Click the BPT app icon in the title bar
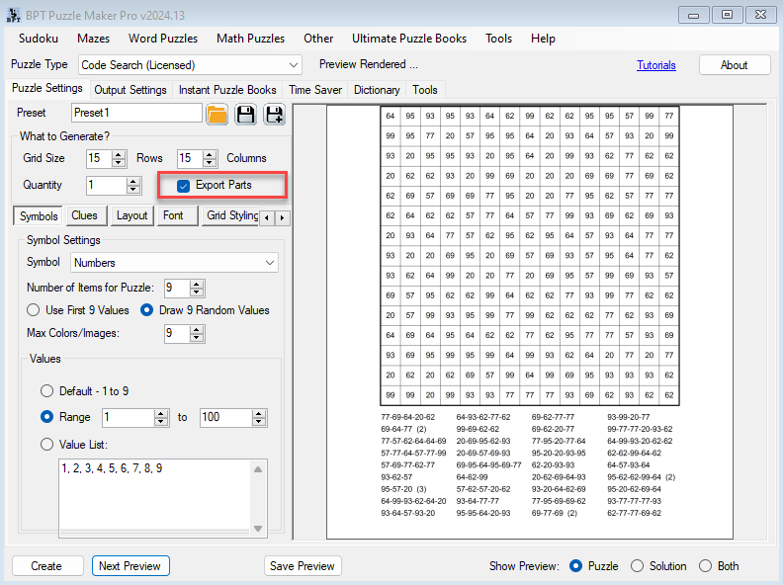 [x=12, y=14]
